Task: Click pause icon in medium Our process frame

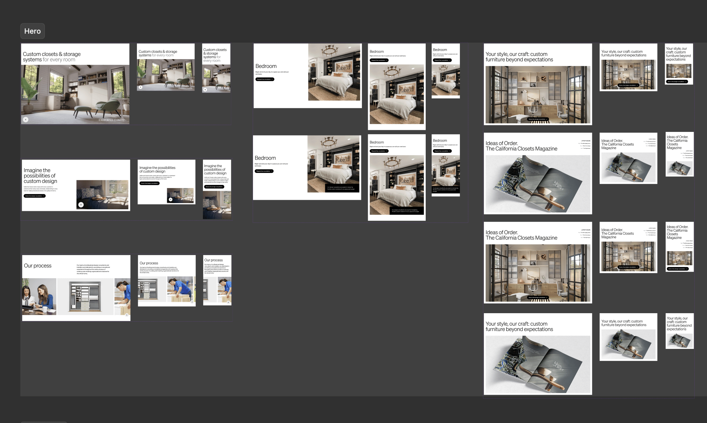Action: point(192,302)
